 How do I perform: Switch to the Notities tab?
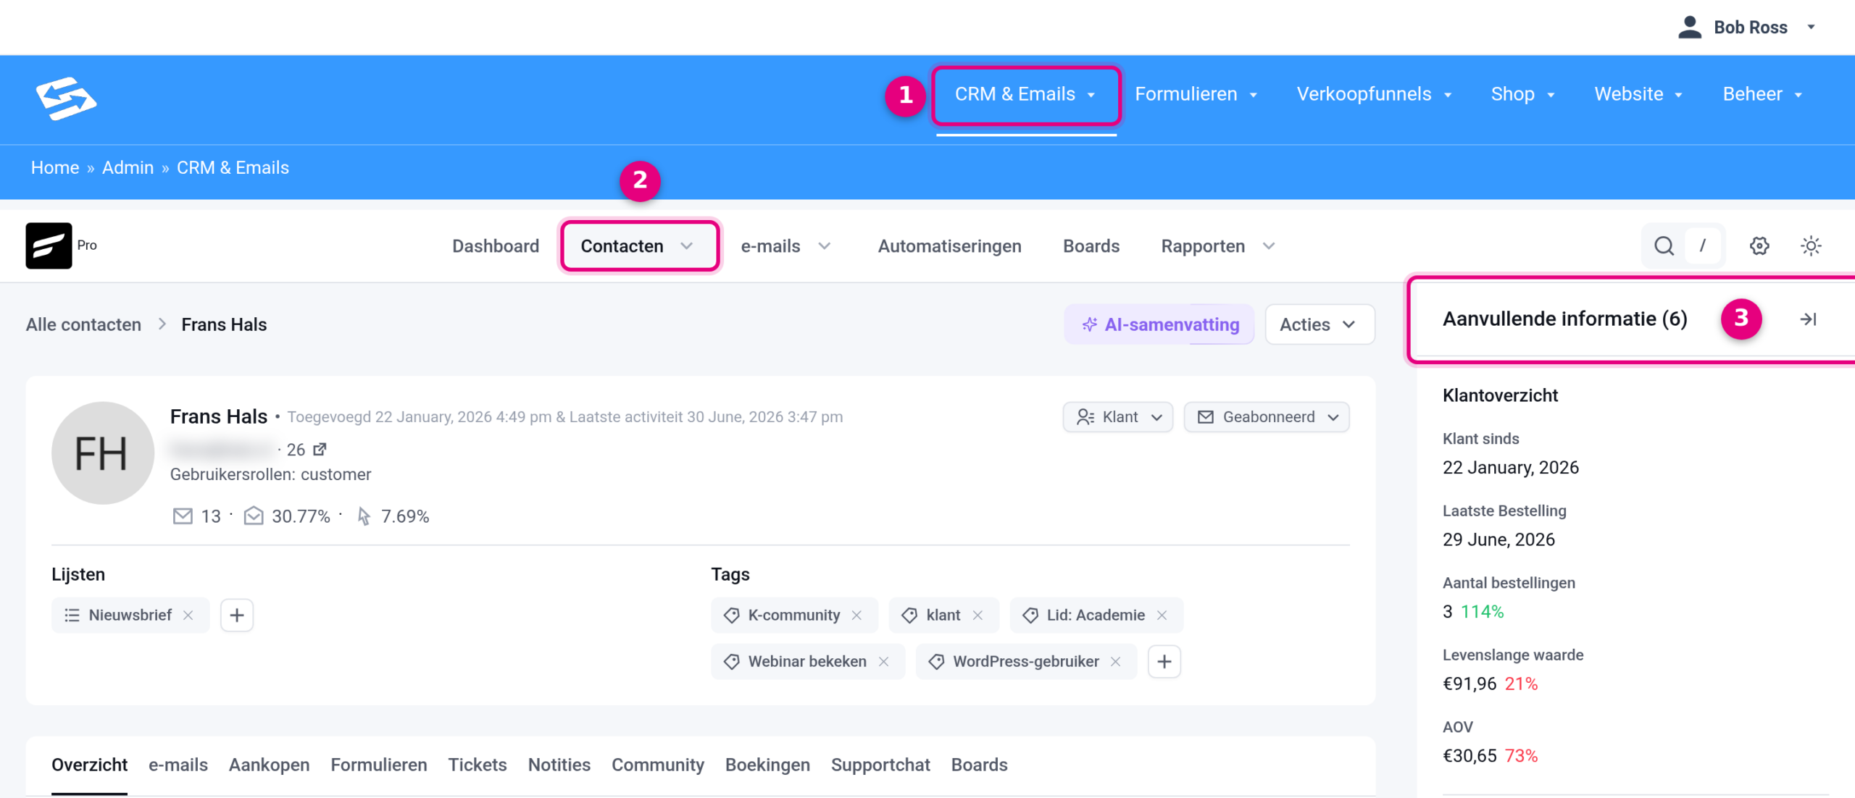[559, 765]
